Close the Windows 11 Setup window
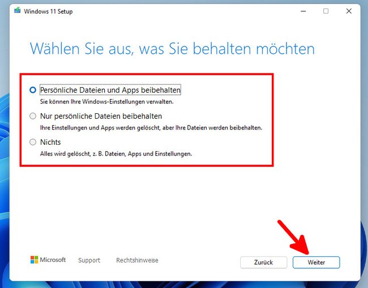 (349, 11)
